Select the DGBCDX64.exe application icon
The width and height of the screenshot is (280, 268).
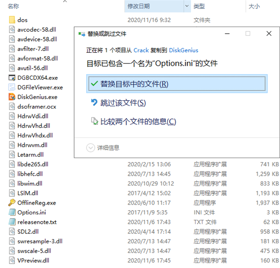(12, 77)
